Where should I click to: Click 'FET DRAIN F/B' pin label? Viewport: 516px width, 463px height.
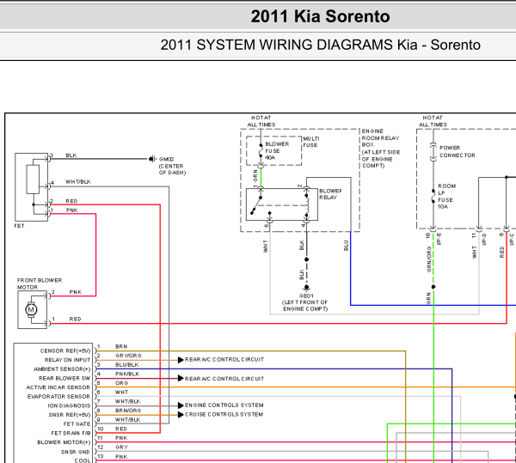[x=71, y=433]
